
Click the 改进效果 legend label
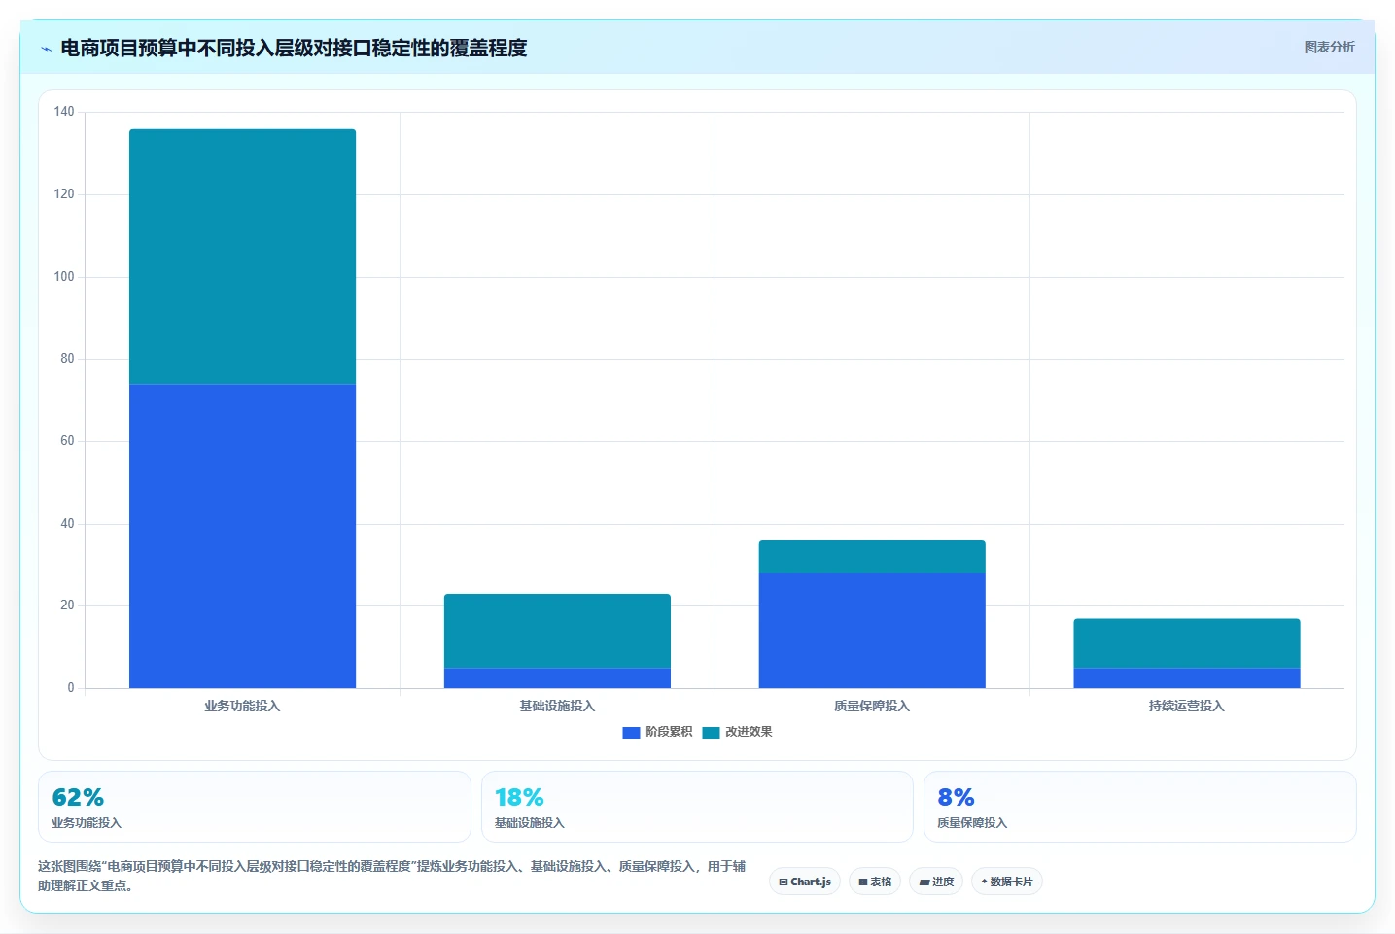[749, 732]
